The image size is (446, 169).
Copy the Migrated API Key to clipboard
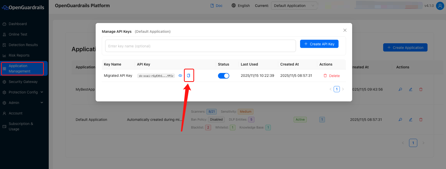point(189,76)
